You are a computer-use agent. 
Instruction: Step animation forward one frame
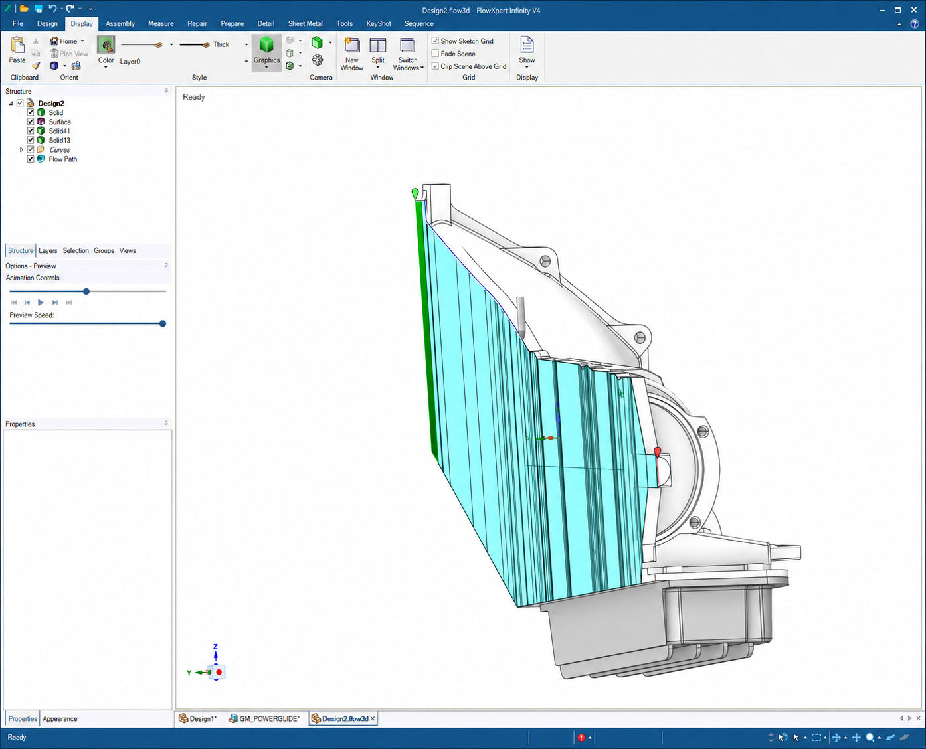point(55,302)
